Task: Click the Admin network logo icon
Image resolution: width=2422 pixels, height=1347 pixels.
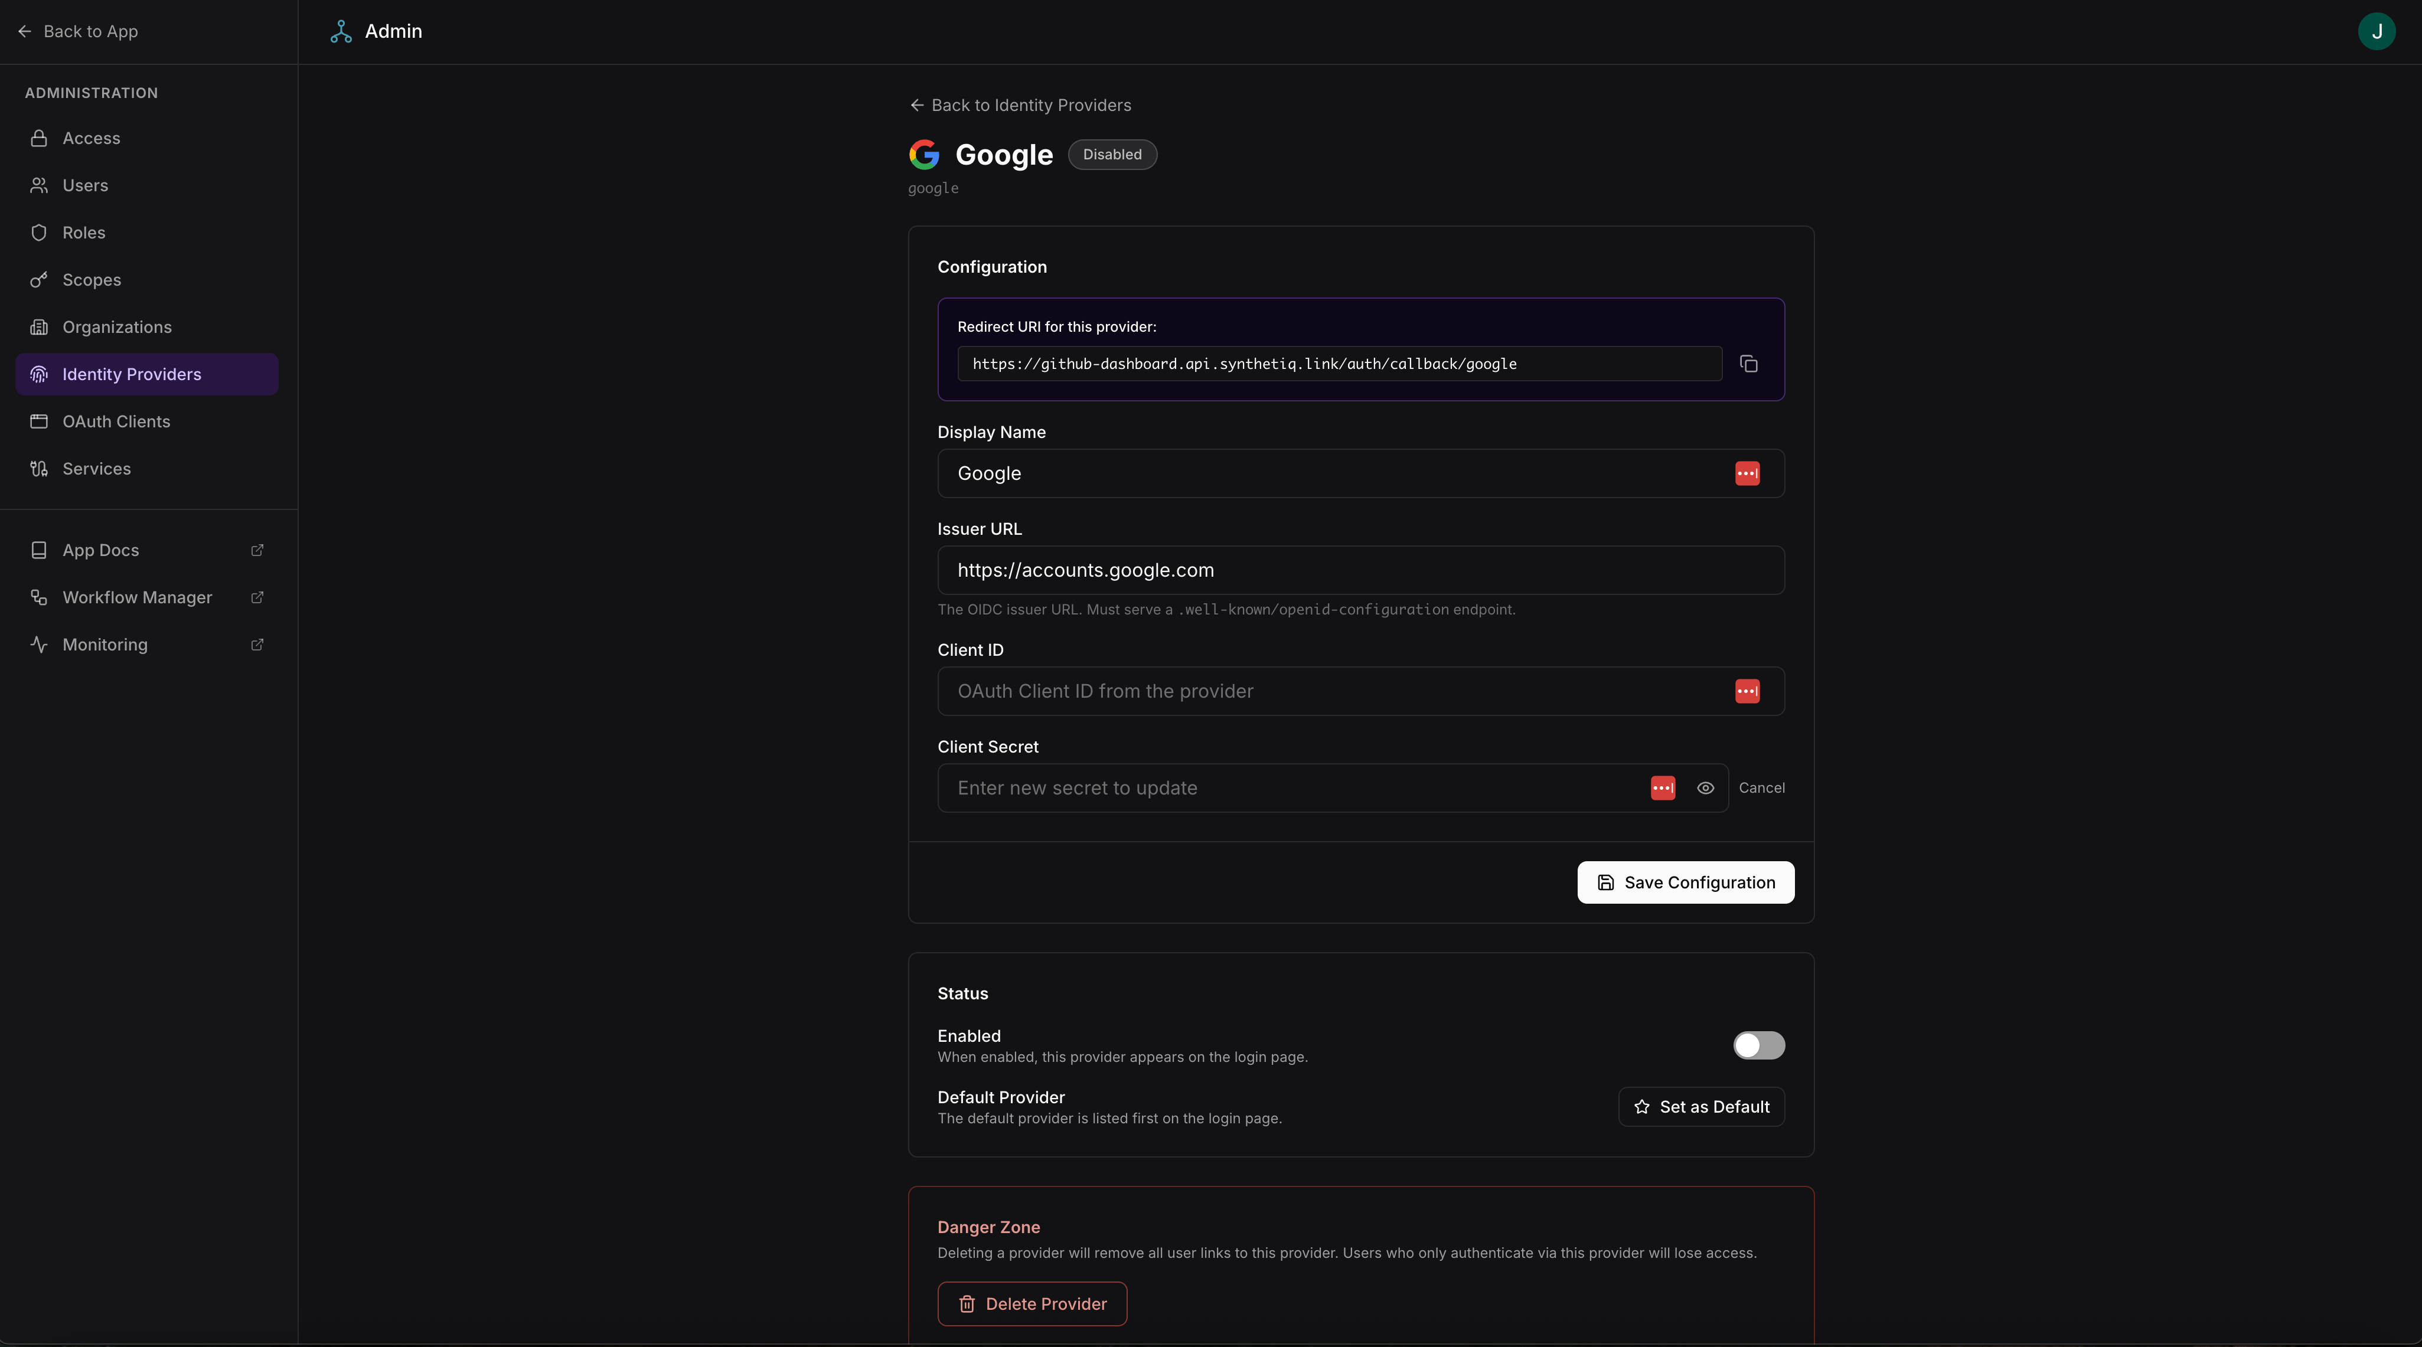Action: point(341,32)
